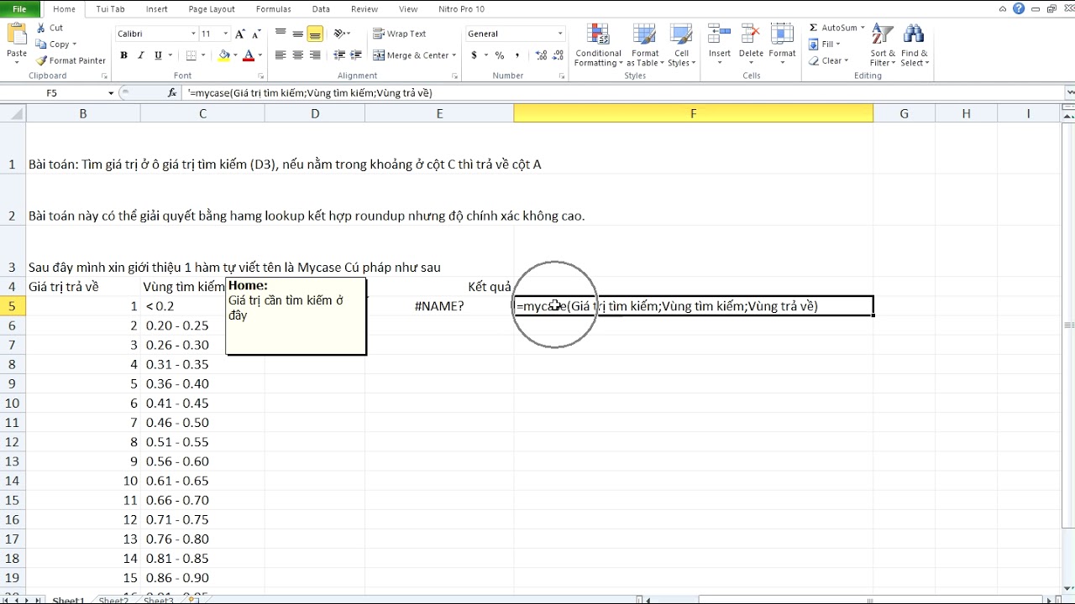
Task: Click the Select All corner button
Action: click(13, 113)
